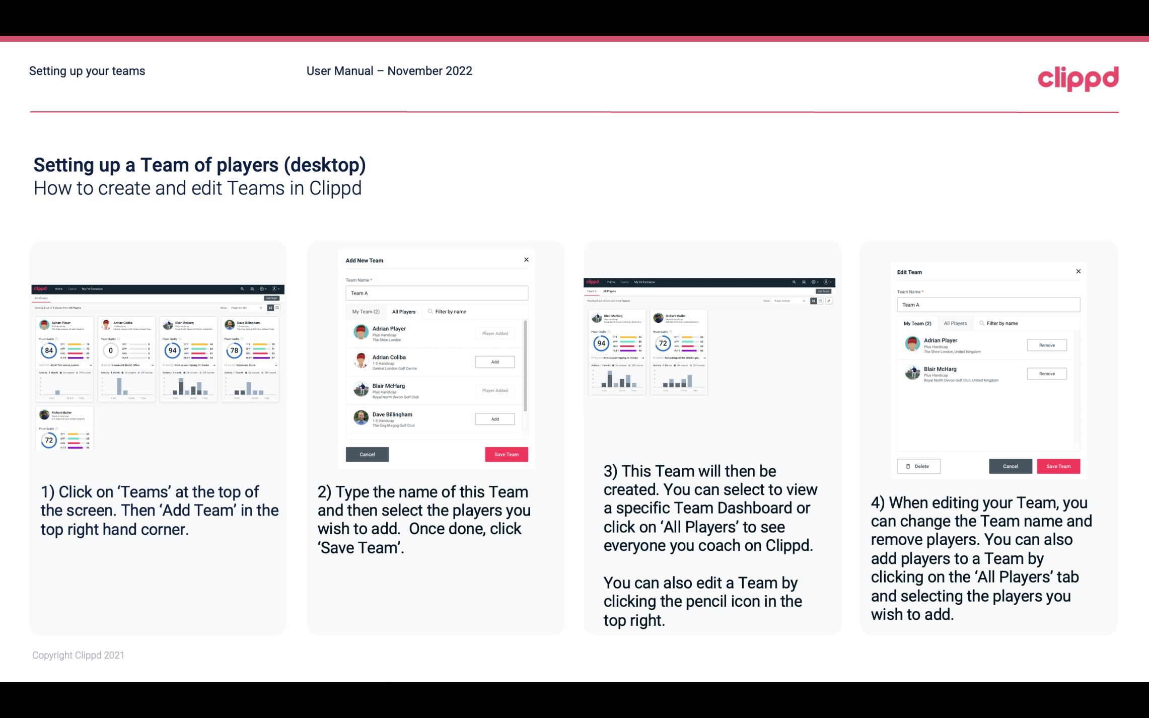Click the Team Name input field
1149x718 pixels.
click(437, 293)
